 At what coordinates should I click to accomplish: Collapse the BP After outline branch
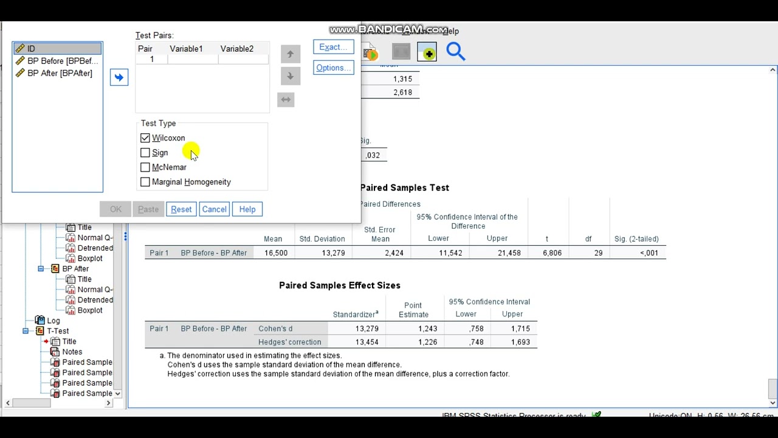coord(41,269)
